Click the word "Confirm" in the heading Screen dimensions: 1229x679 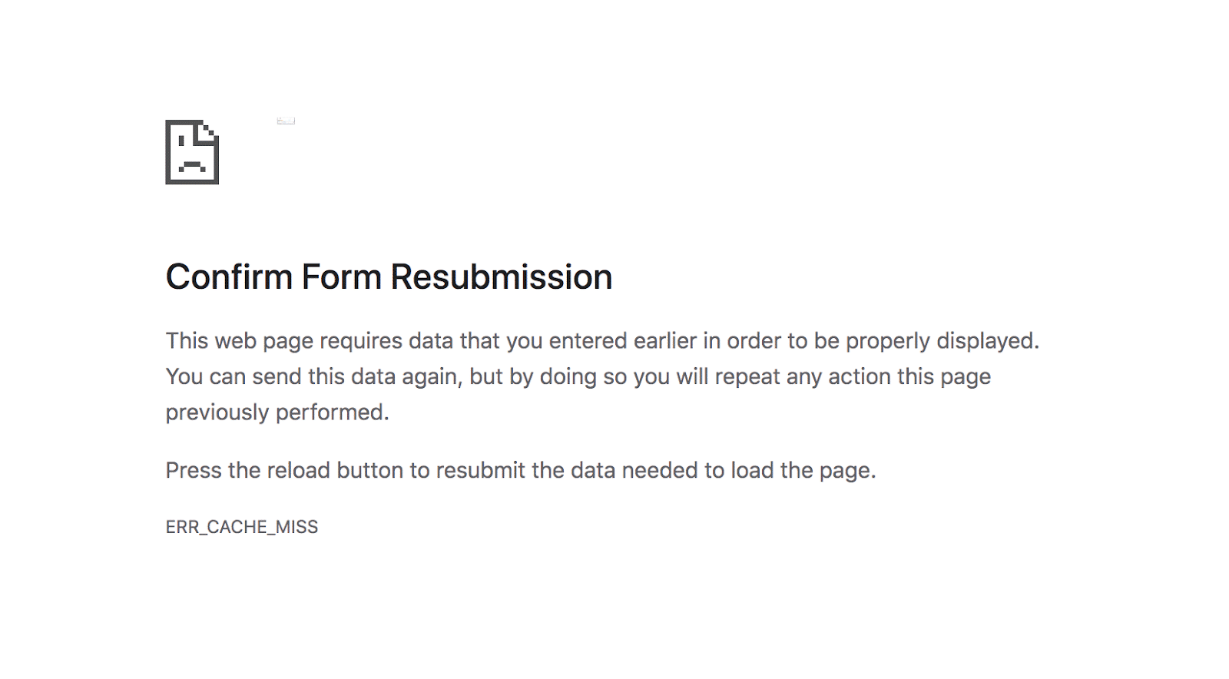229,277
